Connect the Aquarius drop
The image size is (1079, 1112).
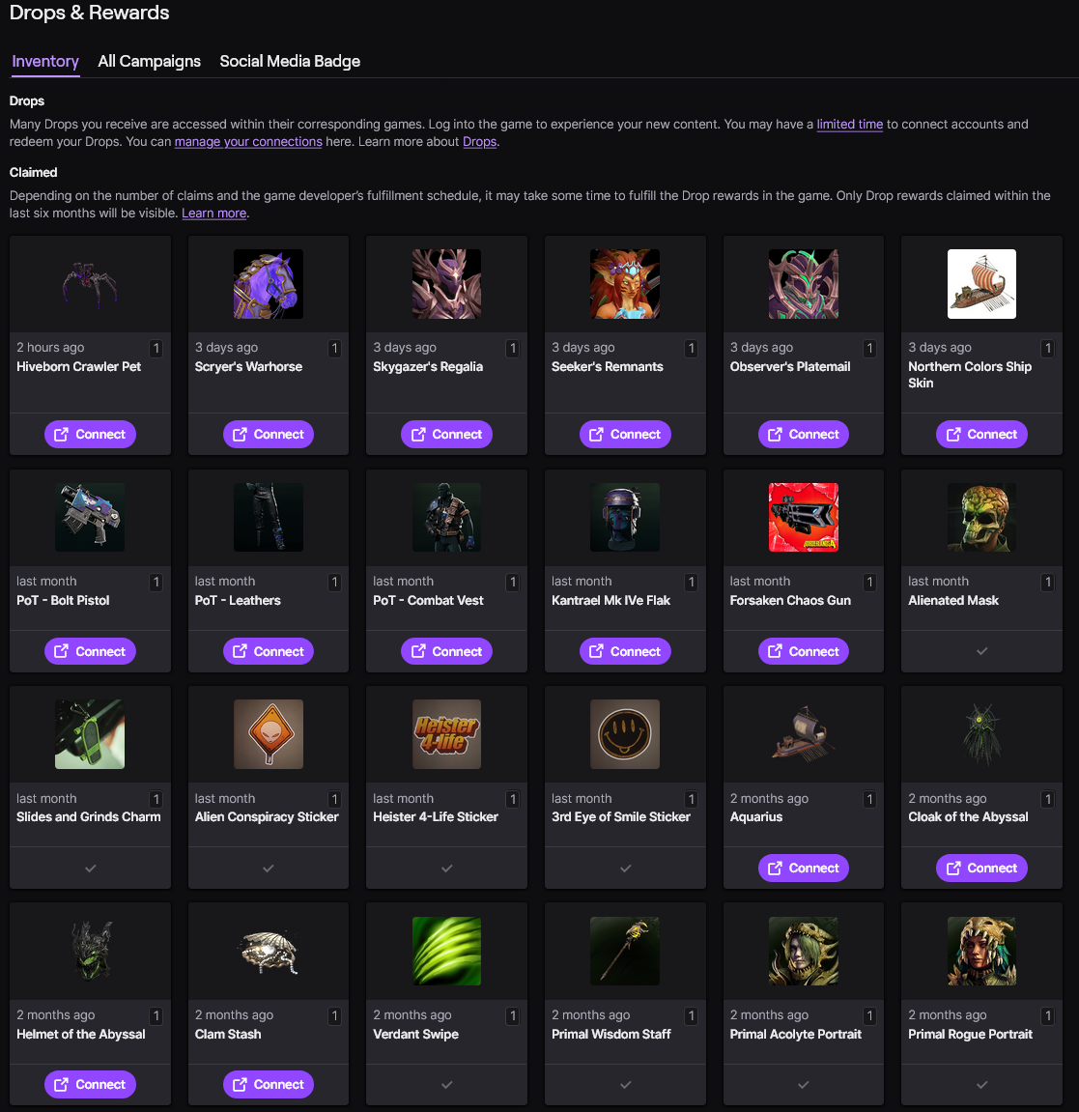click(x=804, y=868)
